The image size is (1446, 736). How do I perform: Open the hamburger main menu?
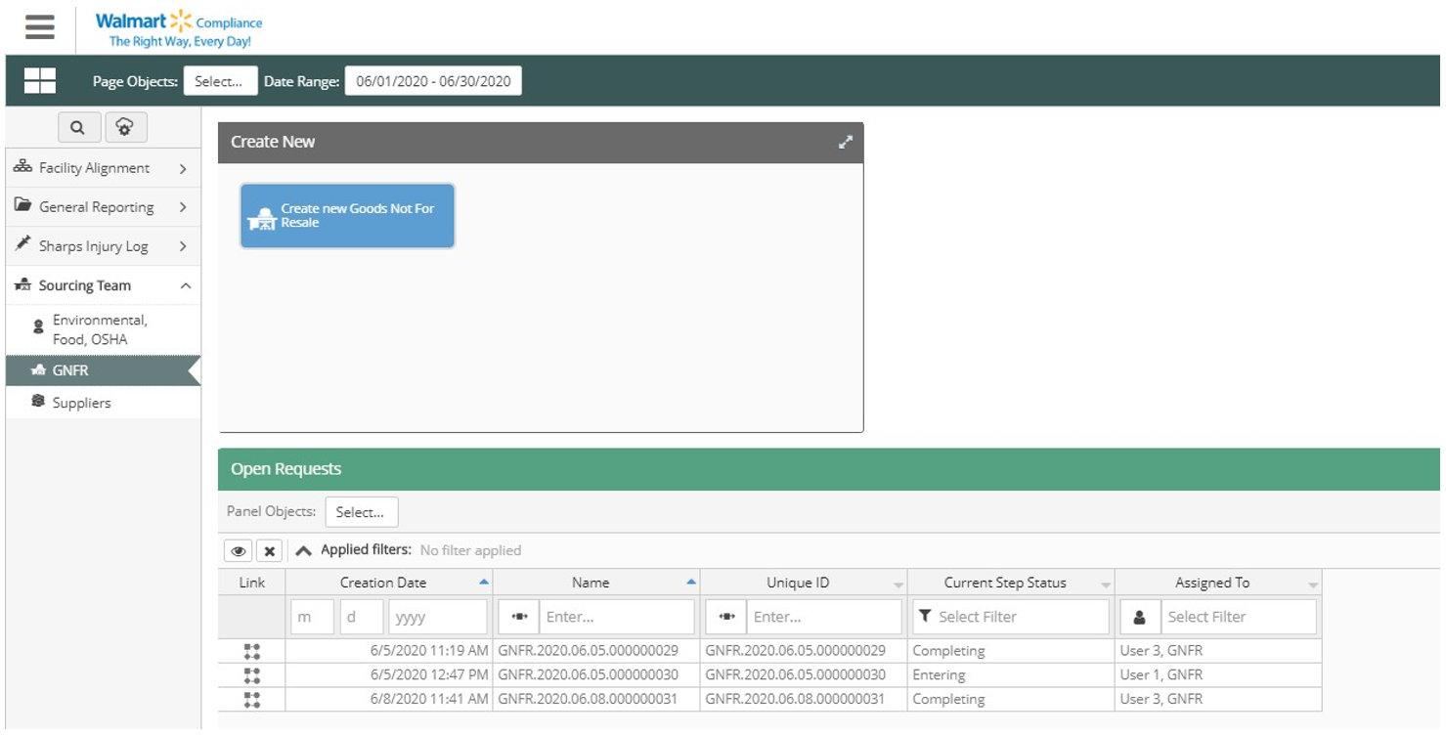coord(40,27)
